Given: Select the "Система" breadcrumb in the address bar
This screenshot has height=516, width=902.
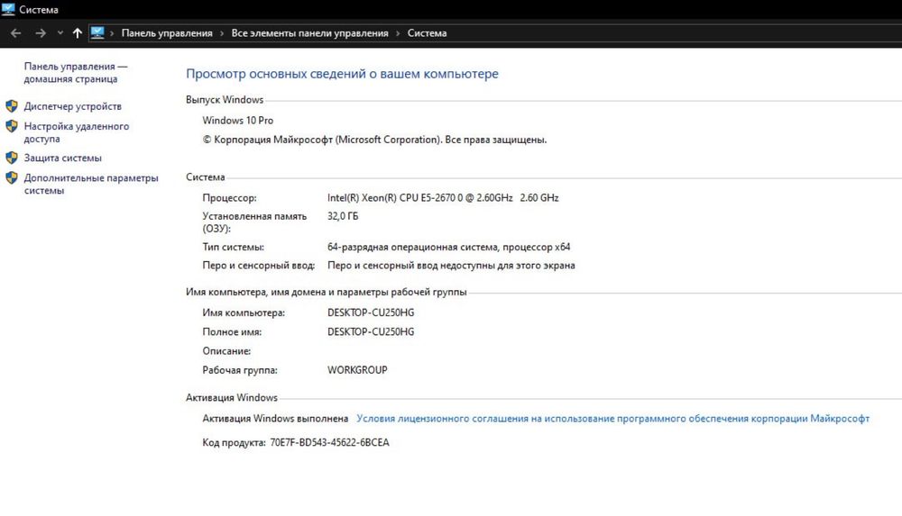Looking at the screenshot, I should pos(427,33).
